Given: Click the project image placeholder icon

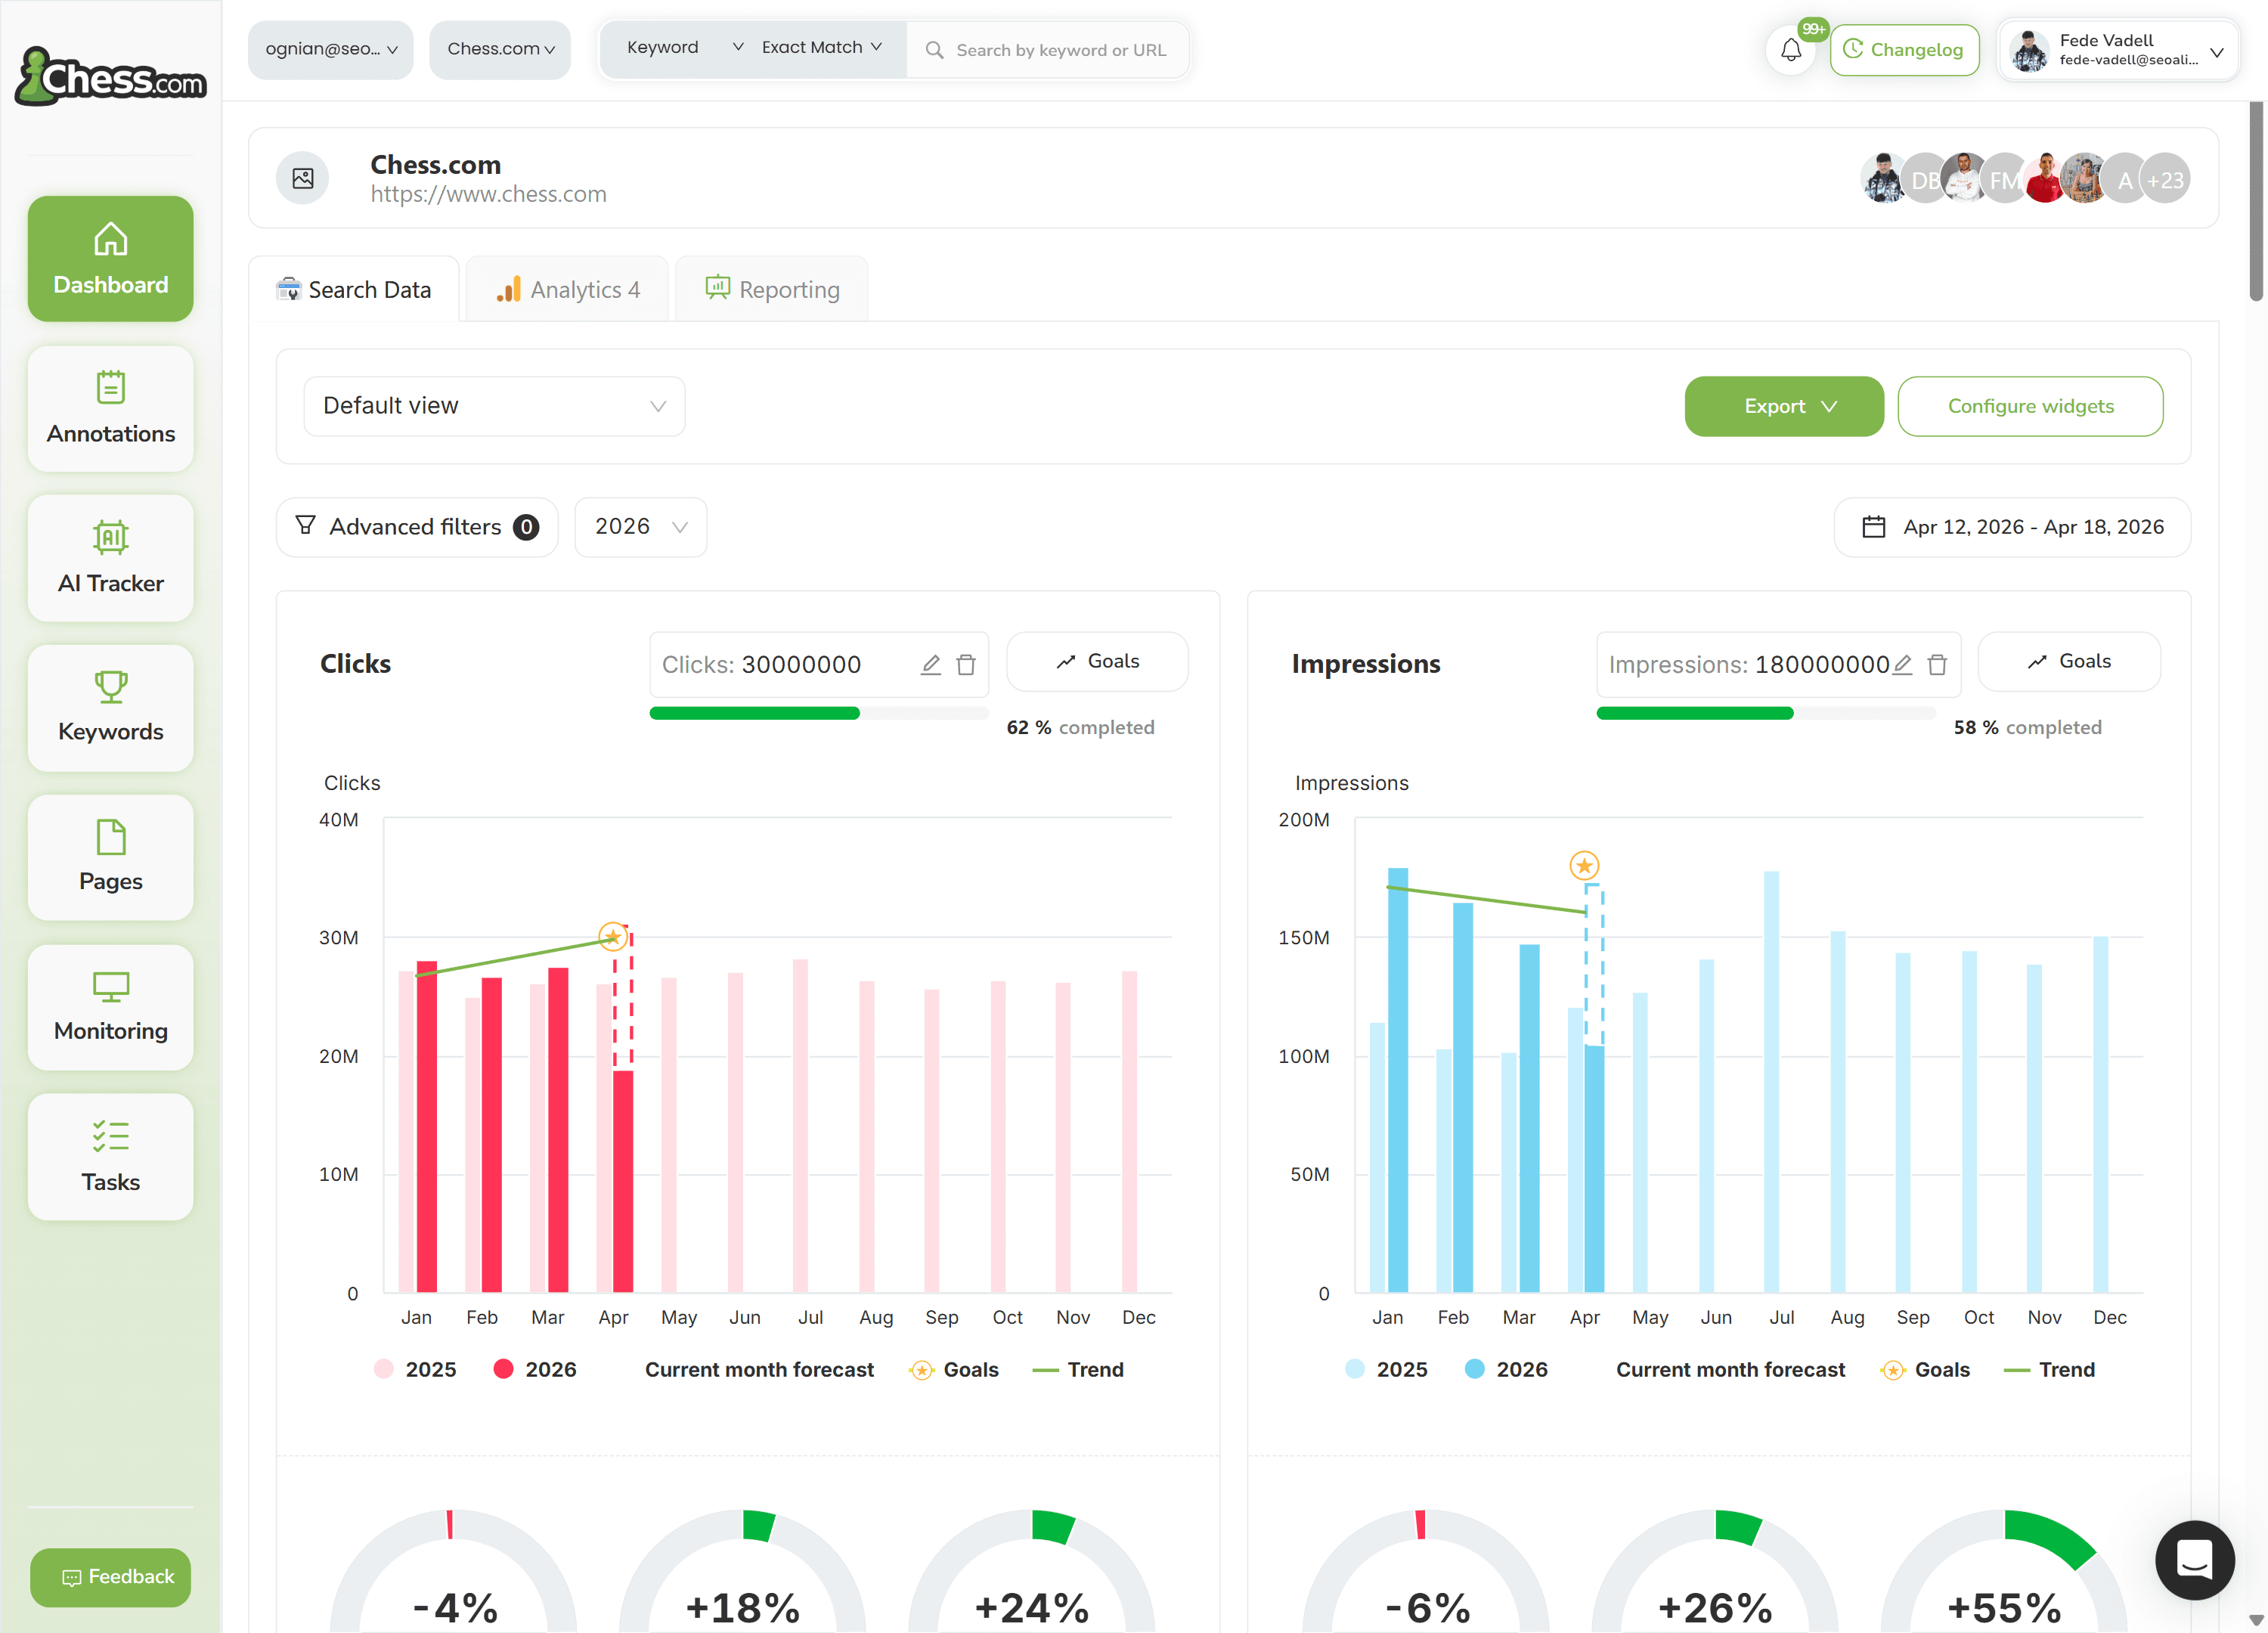Looking at the screenshot, I should [303, 178].
